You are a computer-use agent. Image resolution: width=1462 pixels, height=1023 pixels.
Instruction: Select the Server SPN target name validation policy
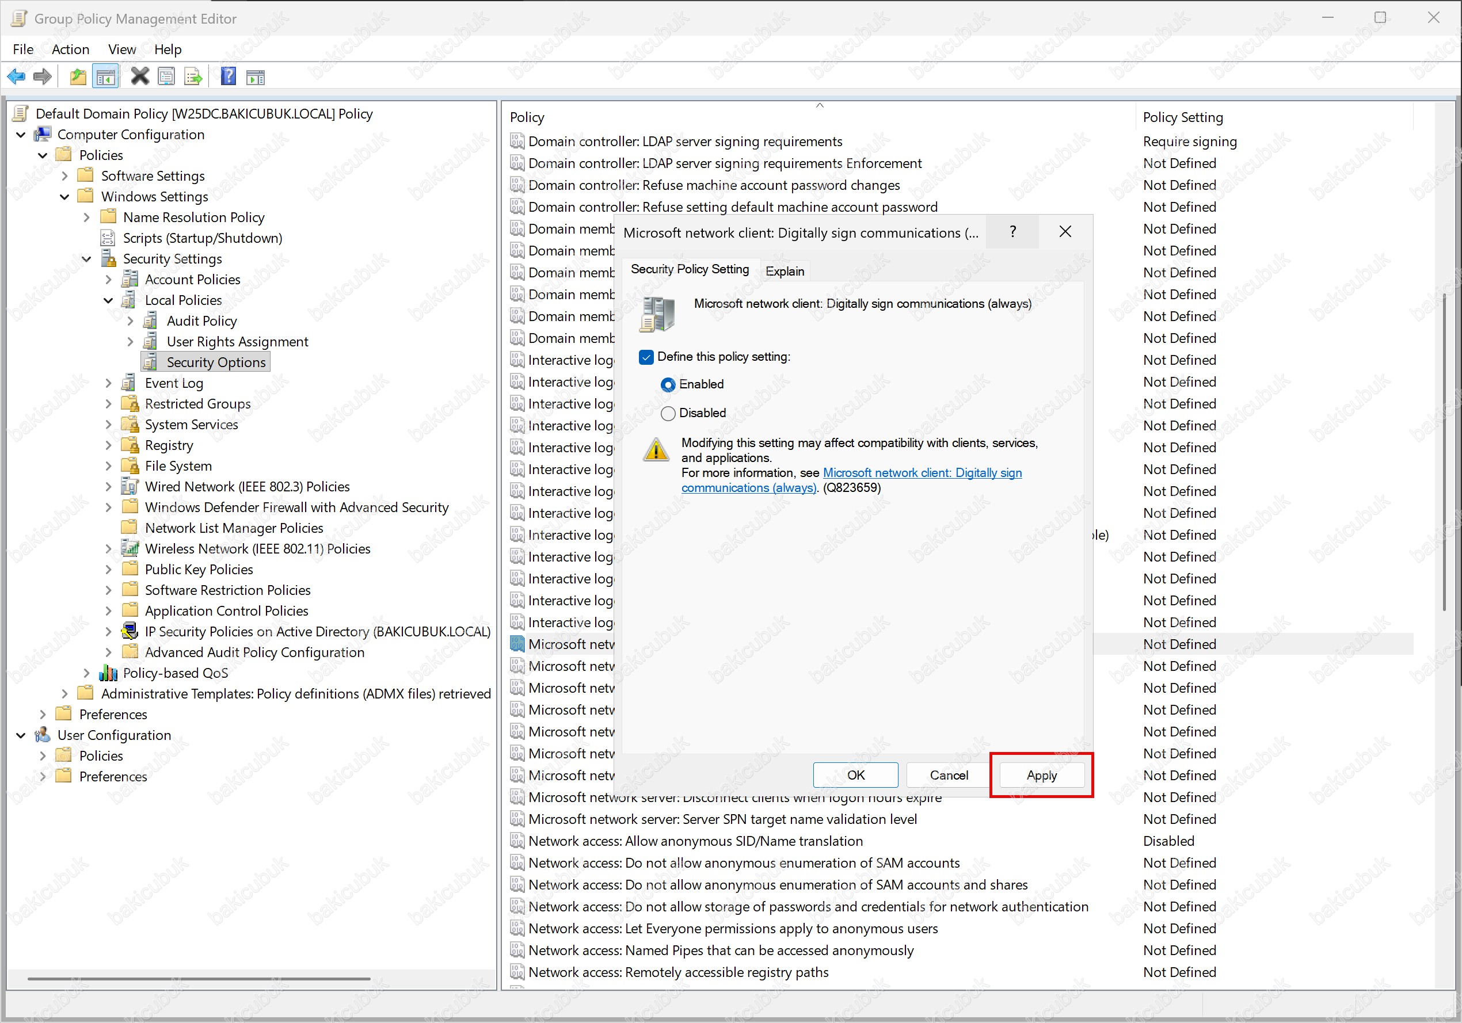722,819
